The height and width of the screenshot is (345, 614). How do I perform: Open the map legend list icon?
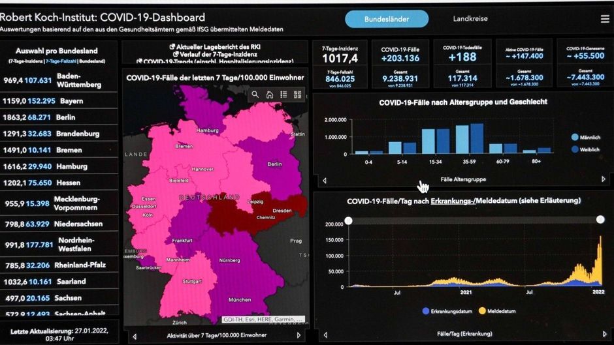(283, 95)
